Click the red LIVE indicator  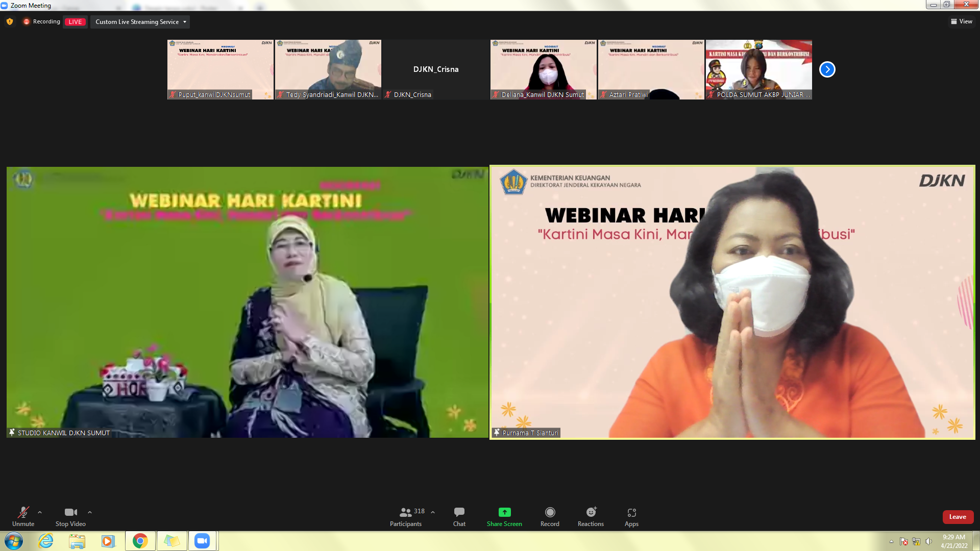[x=75, y=22]
